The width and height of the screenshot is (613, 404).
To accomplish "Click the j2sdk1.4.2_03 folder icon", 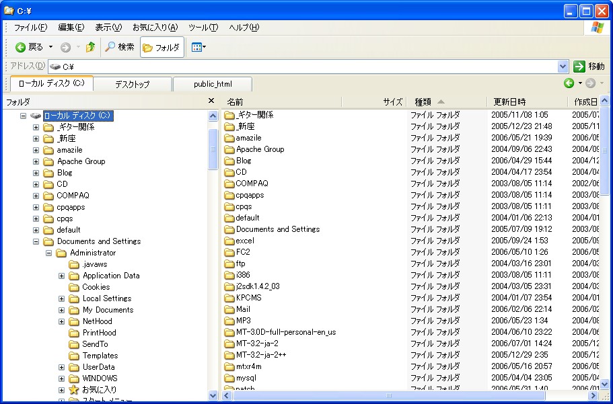I will [229, 286].
